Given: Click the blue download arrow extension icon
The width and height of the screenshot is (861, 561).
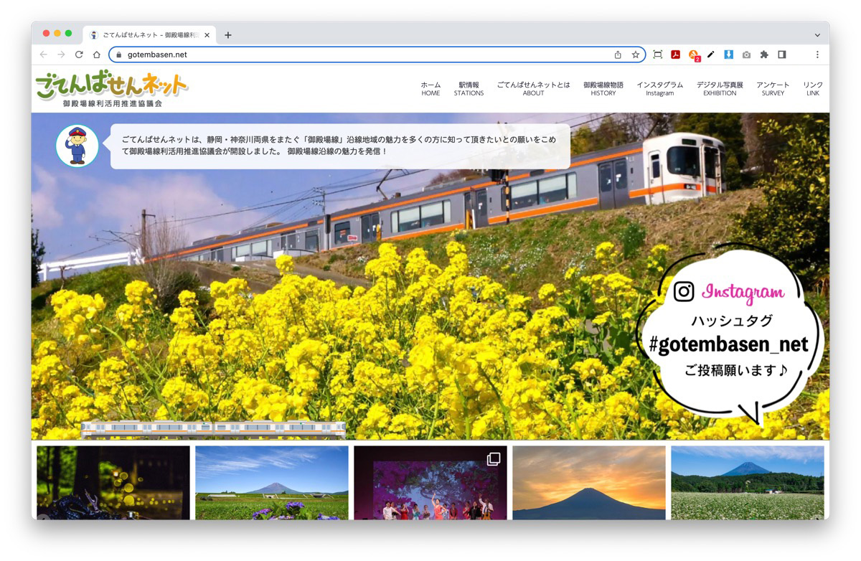Looking at the screenshot, I should 728,55.
